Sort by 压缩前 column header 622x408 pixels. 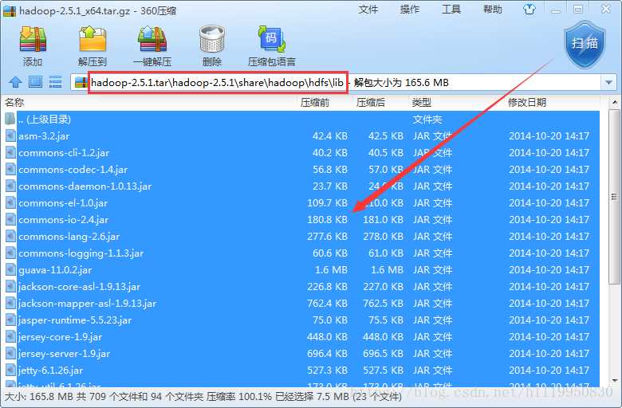[314, 103]
